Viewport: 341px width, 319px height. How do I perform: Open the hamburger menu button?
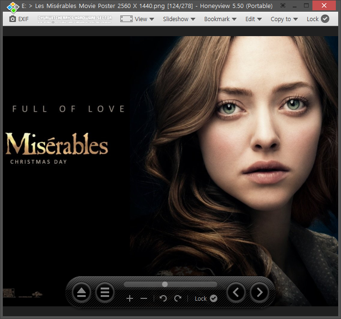coord(105,292)
